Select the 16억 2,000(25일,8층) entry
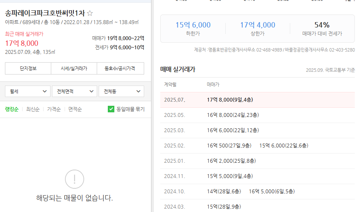 coord(231,161)
